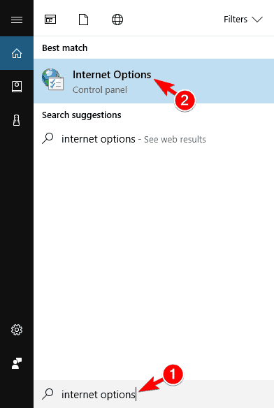Screen dimensions: 274x408
Task: Select the Control panel subtitle text
Action: [x=100, y=90]
